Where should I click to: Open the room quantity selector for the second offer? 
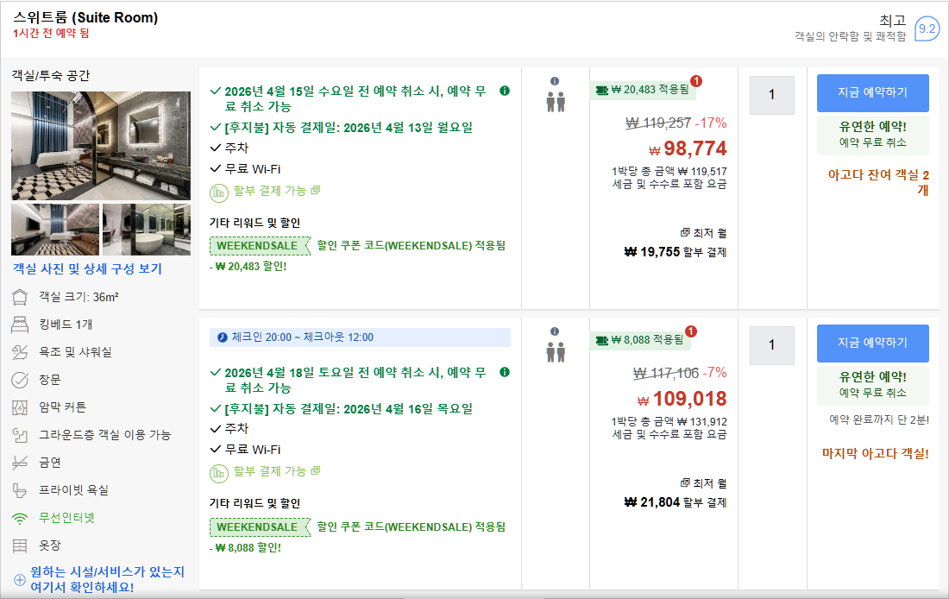771,345
